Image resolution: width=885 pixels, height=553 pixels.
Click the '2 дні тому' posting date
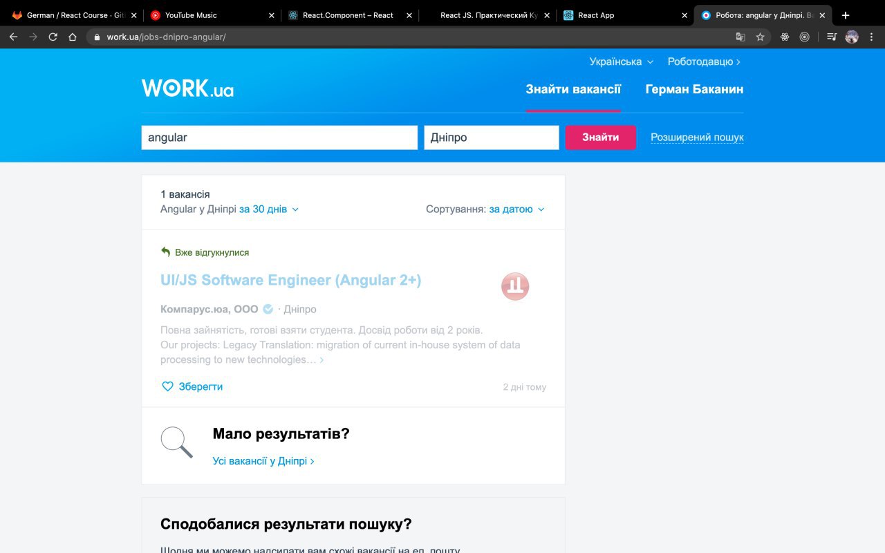[525, 387]
